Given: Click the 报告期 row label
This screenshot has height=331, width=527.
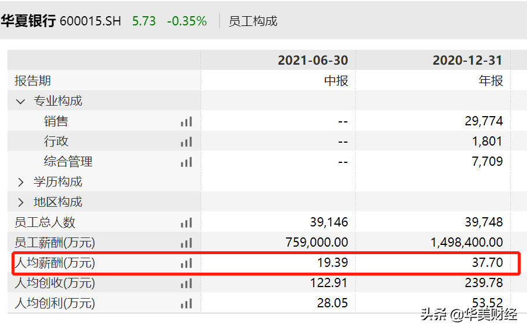Looking at the screenshot, I should [x=32, y=81].
